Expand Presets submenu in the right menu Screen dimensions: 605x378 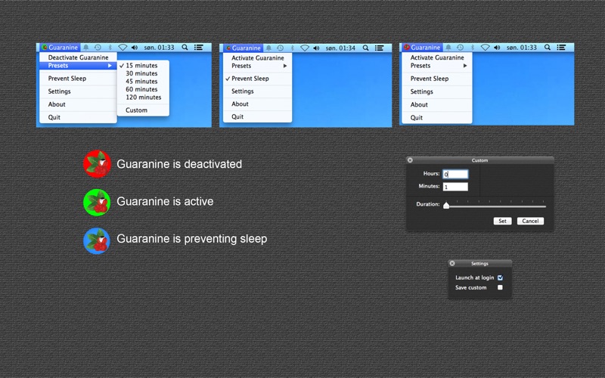pyautogui.click(x=437, y=66)
